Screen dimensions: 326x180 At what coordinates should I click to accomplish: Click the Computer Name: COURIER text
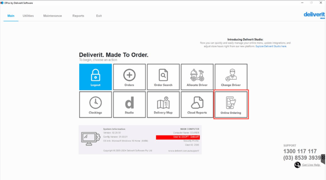pos(186,133)
